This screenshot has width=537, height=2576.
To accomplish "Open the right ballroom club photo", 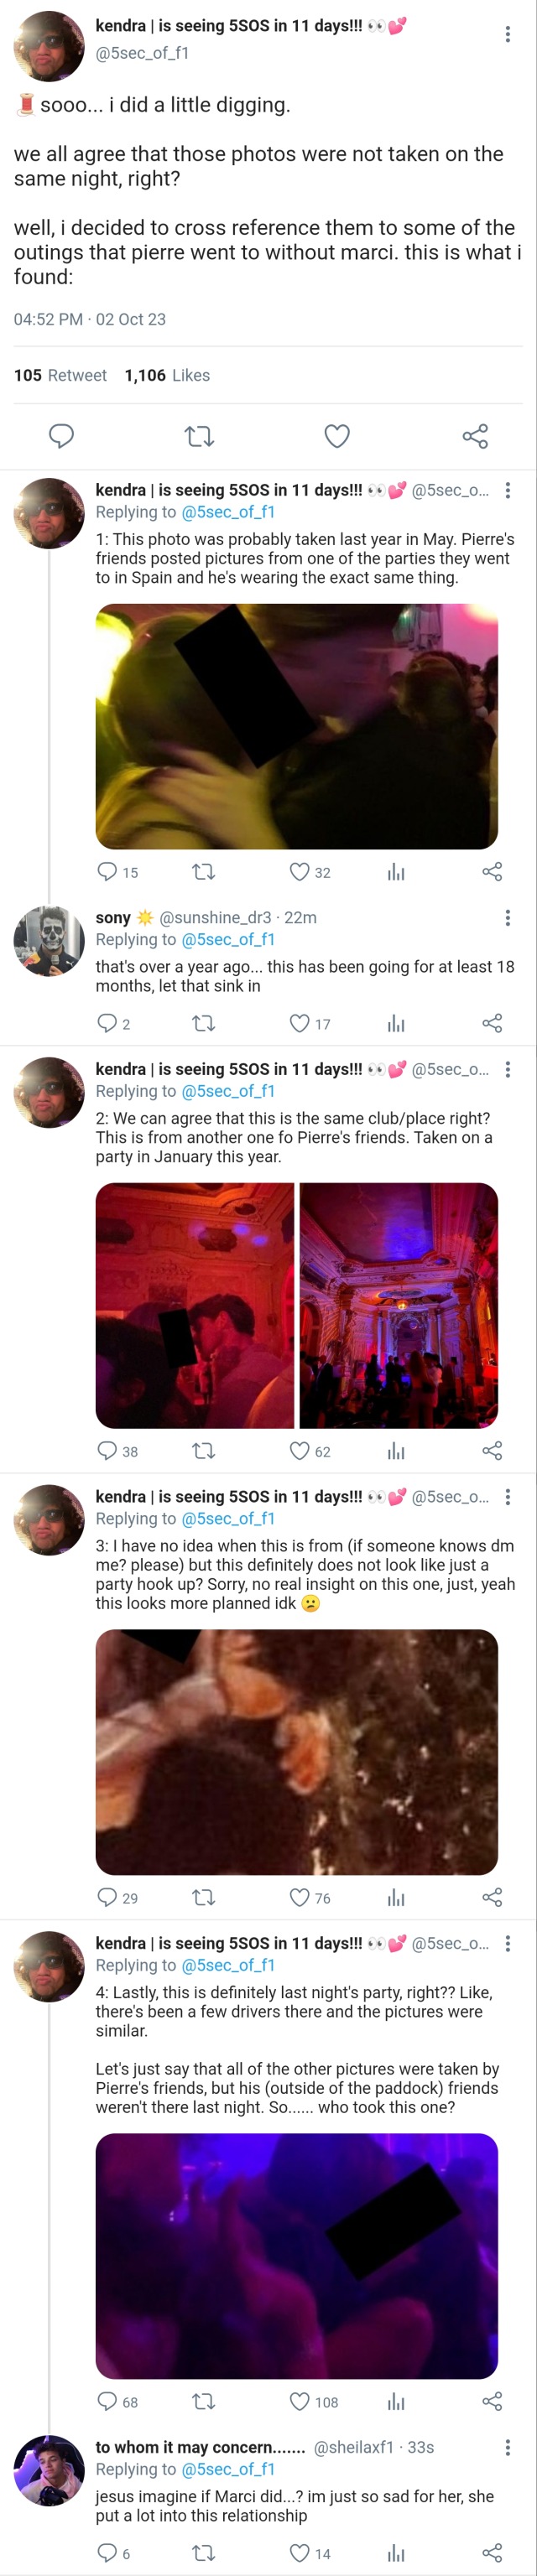I will [399, 1305].
